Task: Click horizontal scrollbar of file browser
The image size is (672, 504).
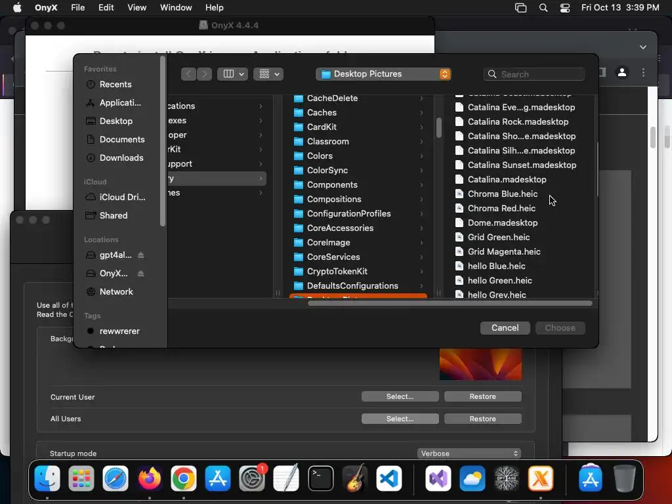Action: (450, 303)
